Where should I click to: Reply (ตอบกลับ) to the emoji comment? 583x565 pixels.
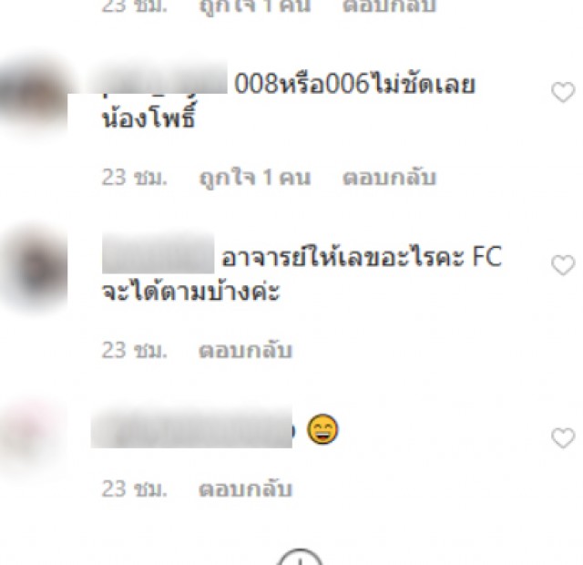(x=245, y=488)
